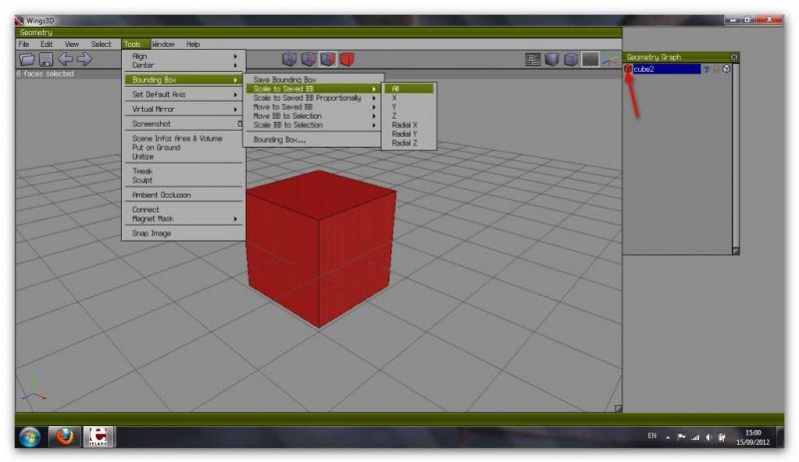This screenshot has width=799, height=462.
Task: Click the Redo right arrow icon
Action: [84, 60]
